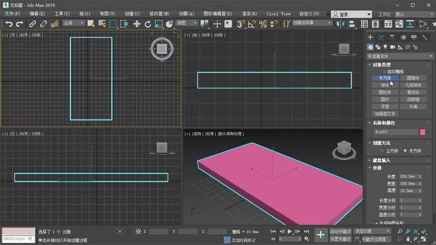The width and height of the screenshot is (436, 245).
Task: Select the Move tool
Action: click(x=136, y=24)
